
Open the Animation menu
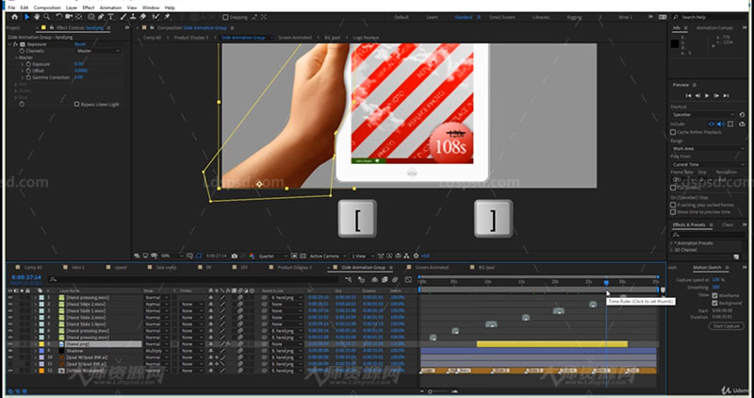pos(110,8)
